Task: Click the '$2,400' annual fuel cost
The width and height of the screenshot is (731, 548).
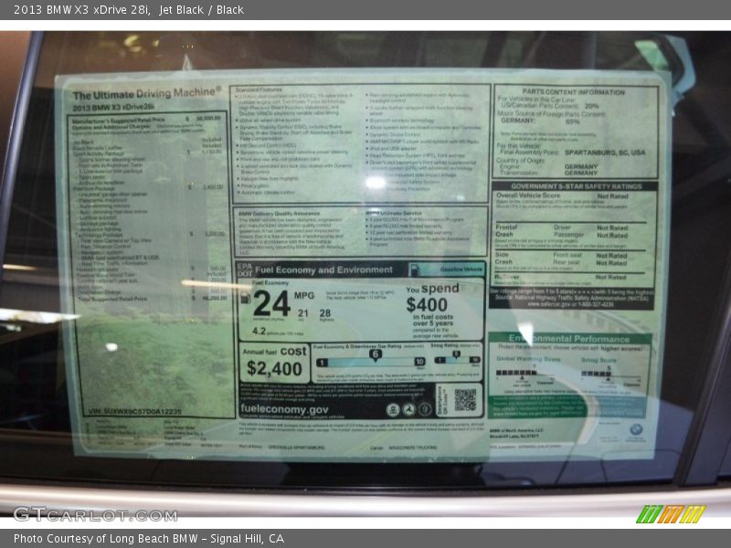Action: (x=274, y=369)
